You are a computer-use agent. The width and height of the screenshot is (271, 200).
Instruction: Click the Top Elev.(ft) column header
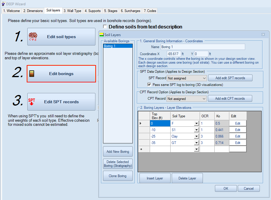160,116
